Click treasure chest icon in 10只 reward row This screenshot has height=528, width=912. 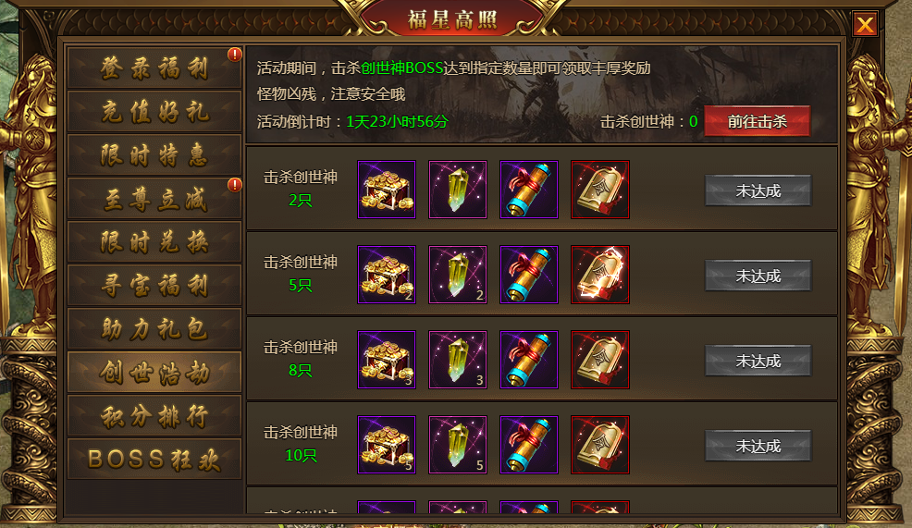coord(387,445)
